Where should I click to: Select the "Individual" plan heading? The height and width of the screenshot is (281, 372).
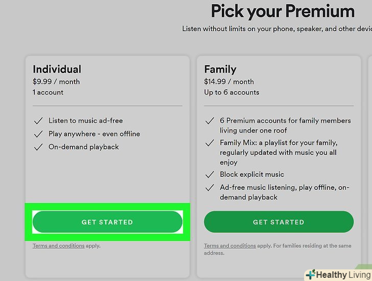pyautogui.click(x=57, y=69)
